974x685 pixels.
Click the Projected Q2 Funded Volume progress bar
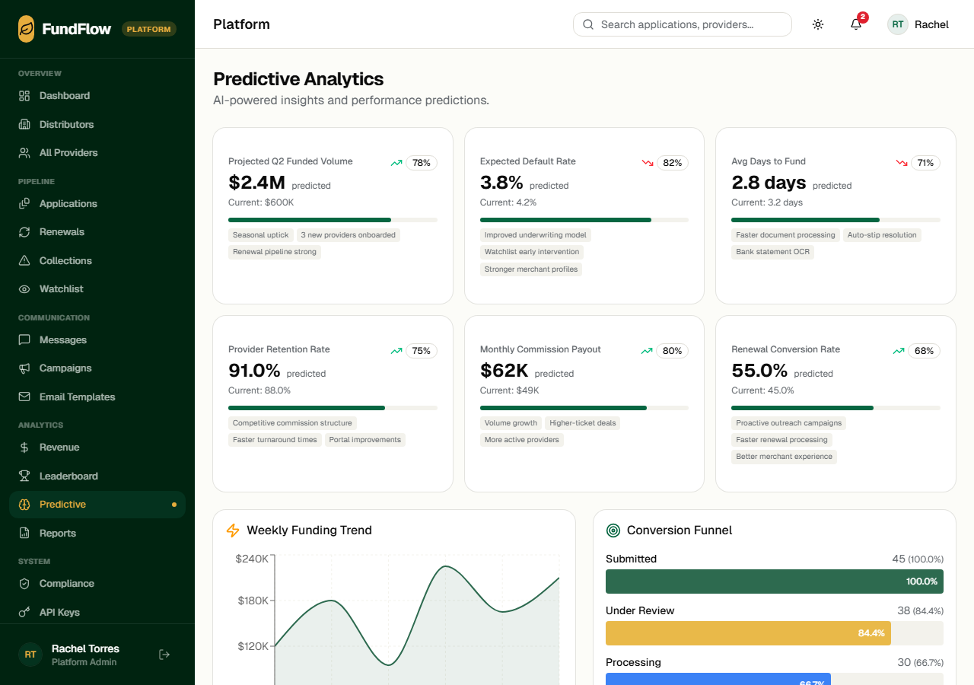333,220
